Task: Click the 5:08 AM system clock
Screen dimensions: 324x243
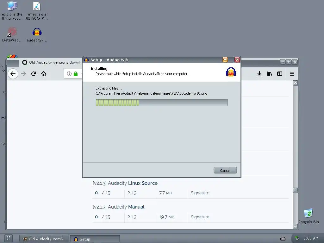Action: [311, 238]
